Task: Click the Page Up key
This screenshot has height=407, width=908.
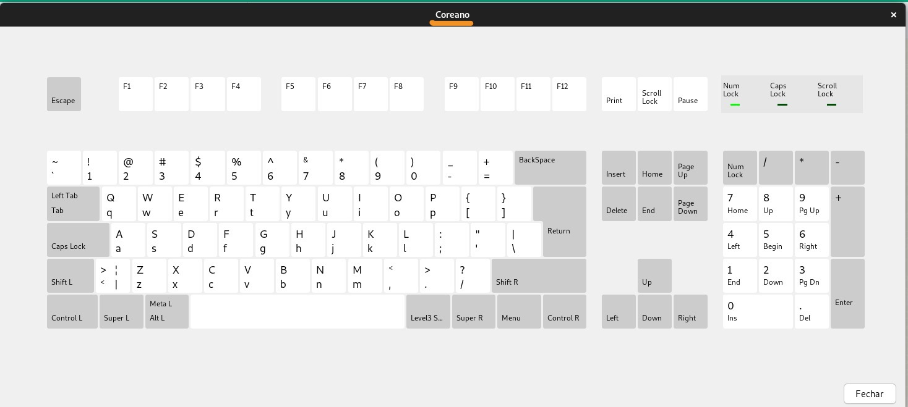Action: coord(690,167)
